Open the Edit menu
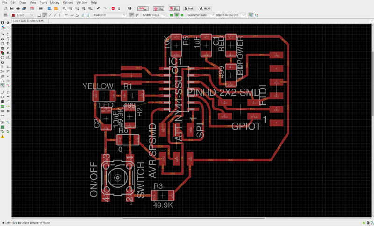The width and height of the screenshot is (374, 226). (x=13, y=2)
